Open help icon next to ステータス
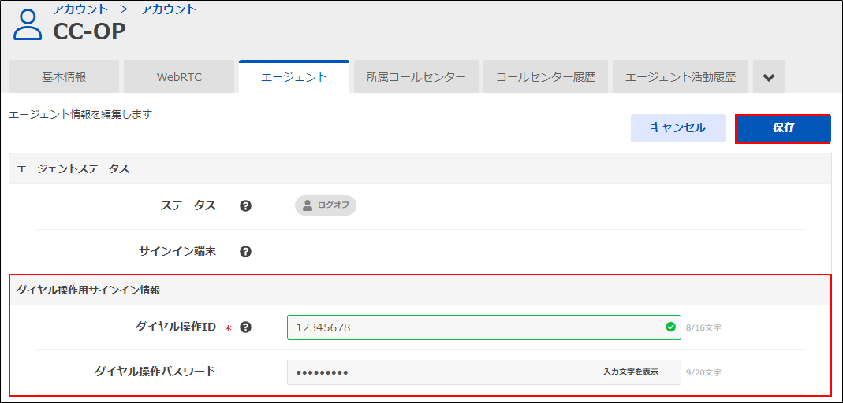Viewport: 843px width, 403px height. (245, 206)
